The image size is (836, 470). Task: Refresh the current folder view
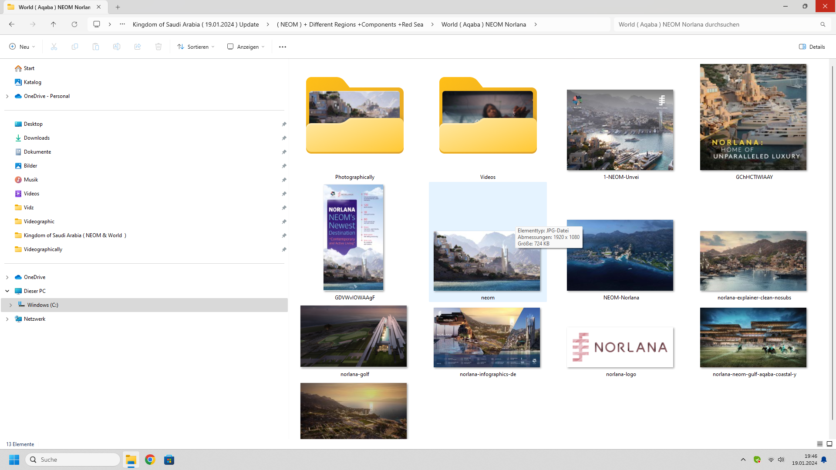pos(74,24)
